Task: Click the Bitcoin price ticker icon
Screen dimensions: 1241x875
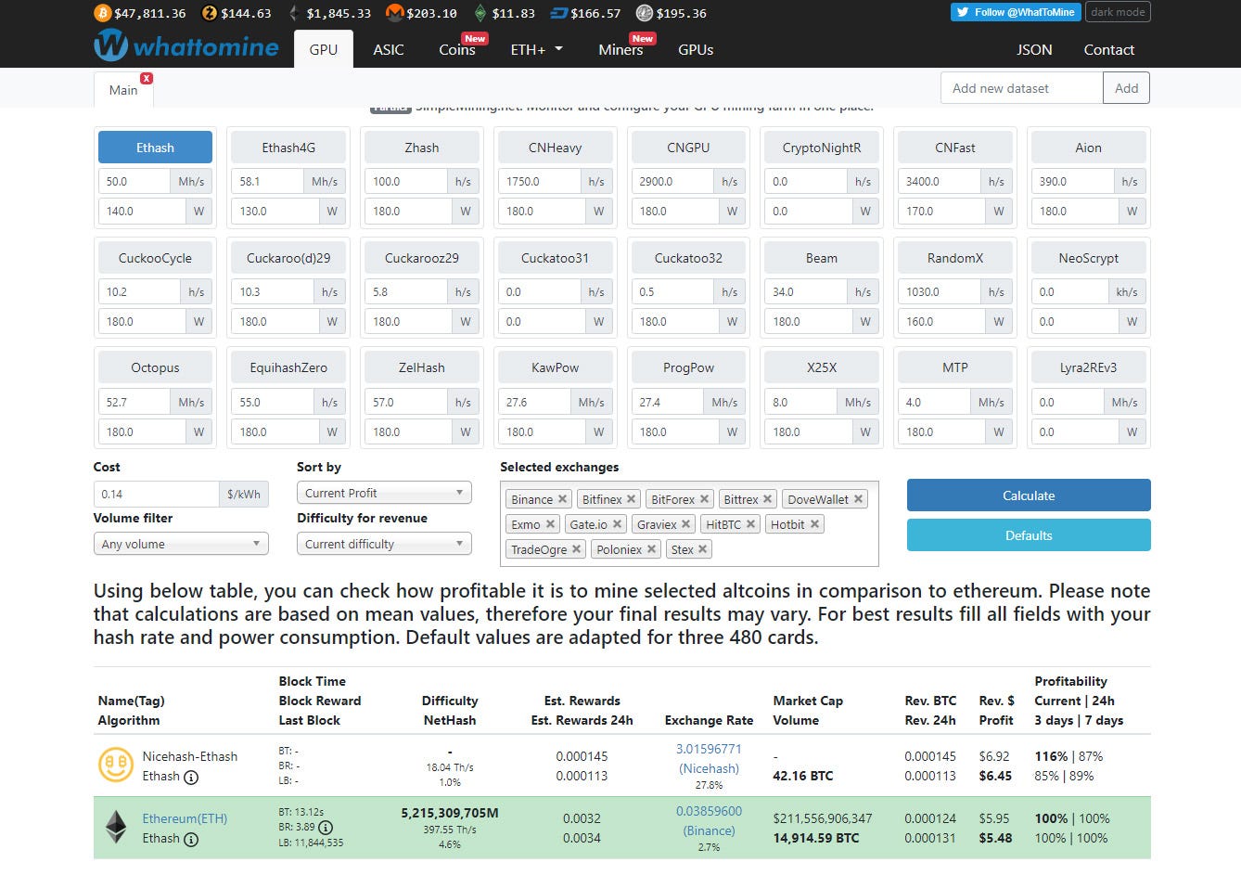Action: [102, 13]
